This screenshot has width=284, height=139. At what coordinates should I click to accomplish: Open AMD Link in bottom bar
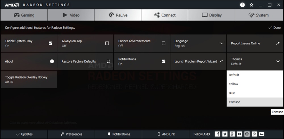pos(166,134)
